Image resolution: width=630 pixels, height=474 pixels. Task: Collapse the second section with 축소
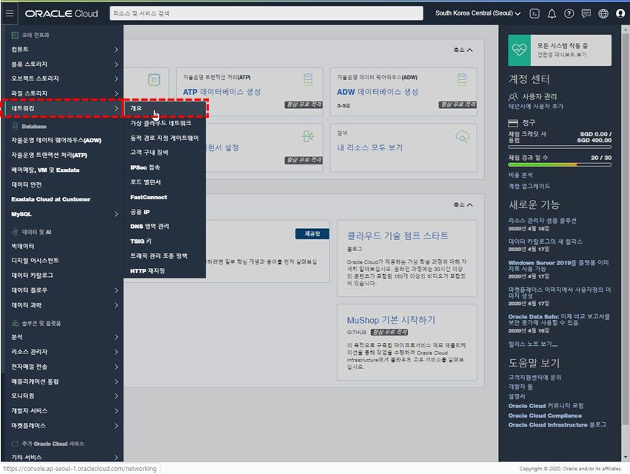(463, 204)
